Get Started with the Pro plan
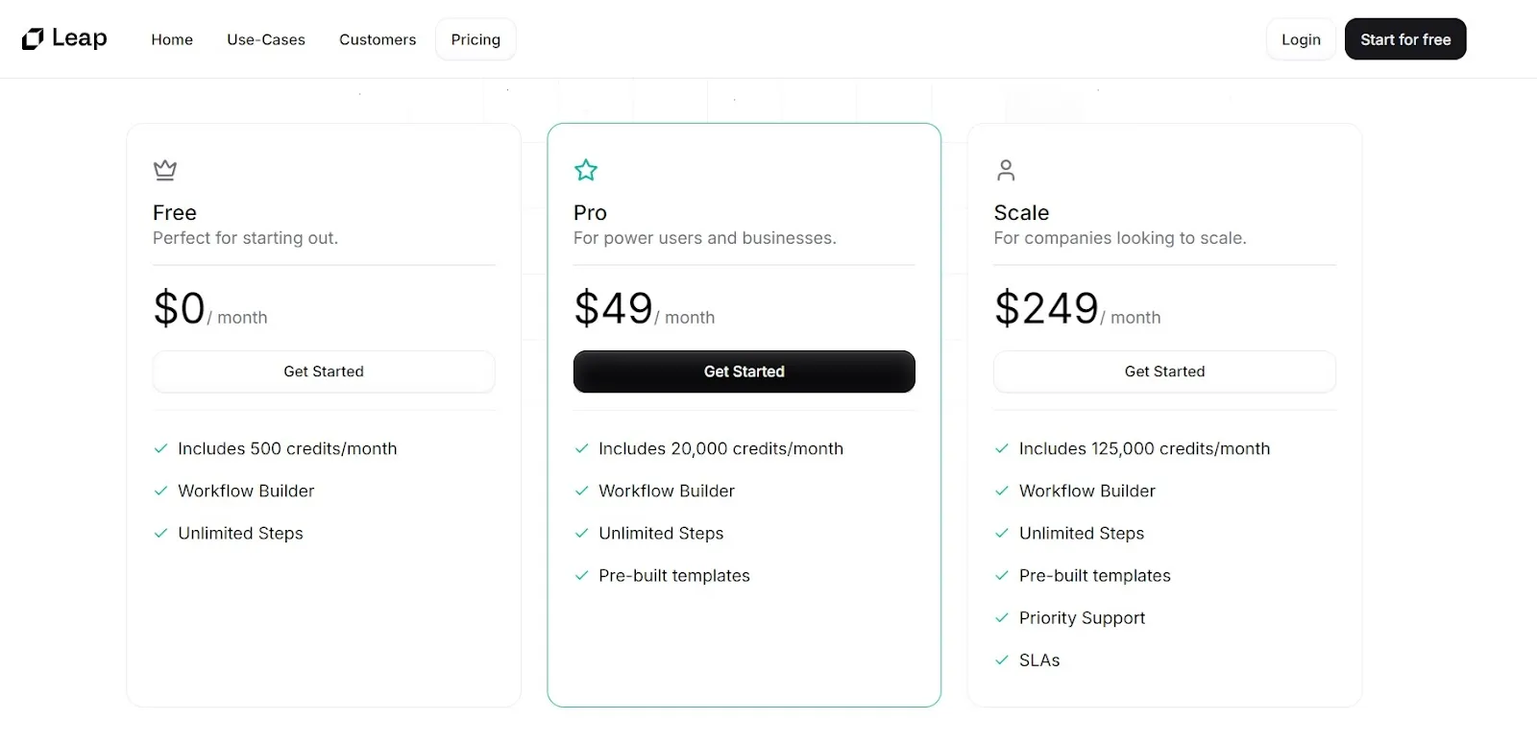The width and height of the screenshot is (1537, 744). pos(744,372)
